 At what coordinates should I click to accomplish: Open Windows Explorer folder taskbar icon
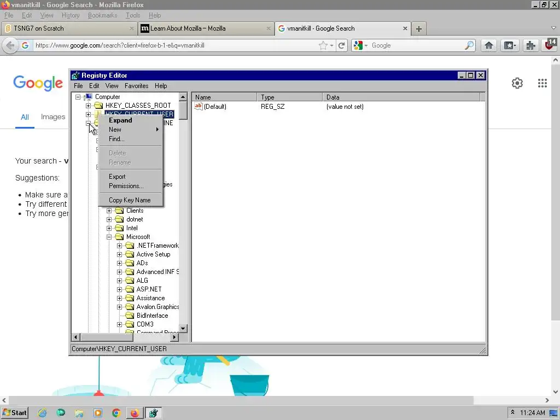[79, 413]
